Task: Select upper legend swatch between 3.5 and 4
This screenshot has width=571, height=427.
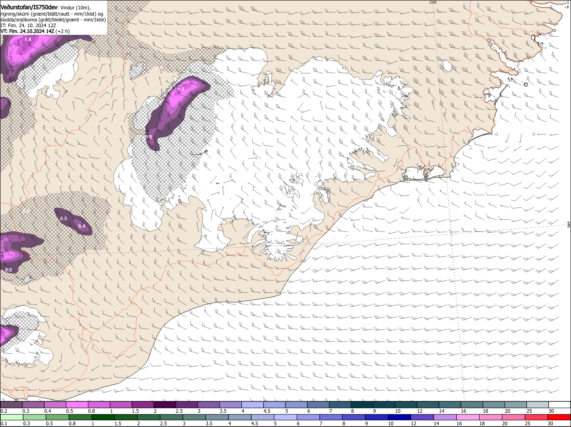Action: [x=231, y=405]
